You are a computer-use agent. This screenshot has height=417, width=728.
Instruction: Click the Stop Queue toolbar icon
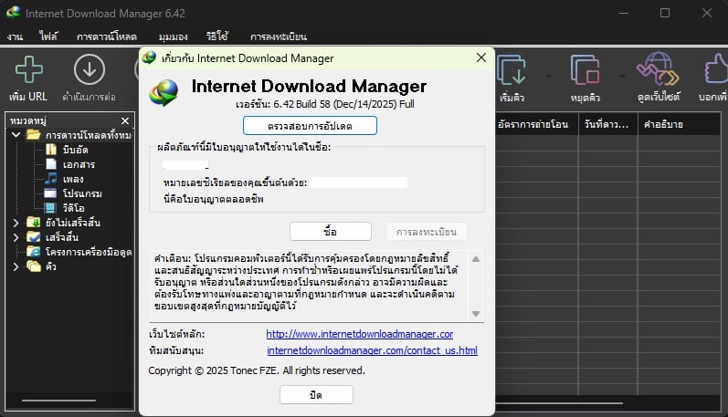(585, 69)
